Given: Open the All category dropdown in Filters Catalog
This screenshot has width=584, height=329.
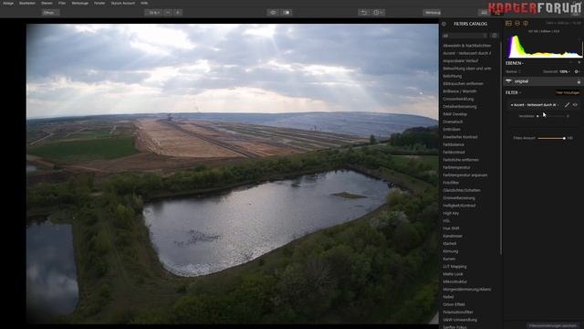Looking at the screenshot, I should click(x=464, y=36).
